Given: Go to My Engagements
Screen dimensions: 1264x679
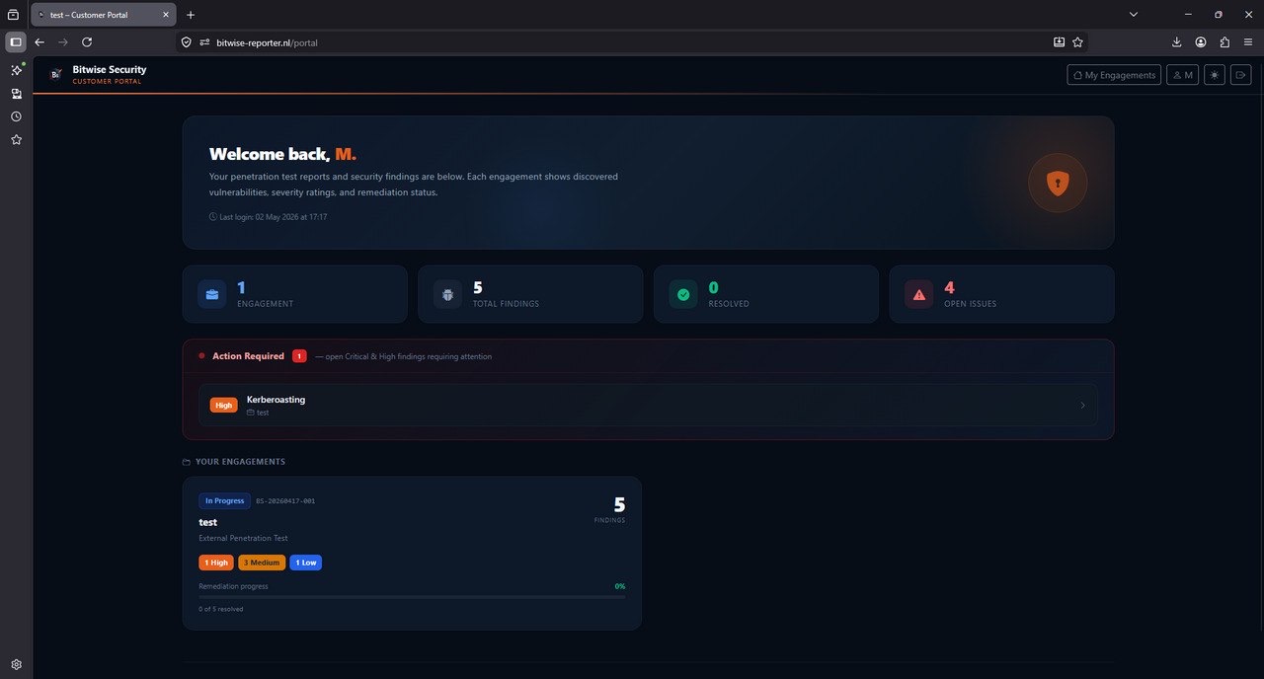Looking at the screenshot, I should point(1114,75).
